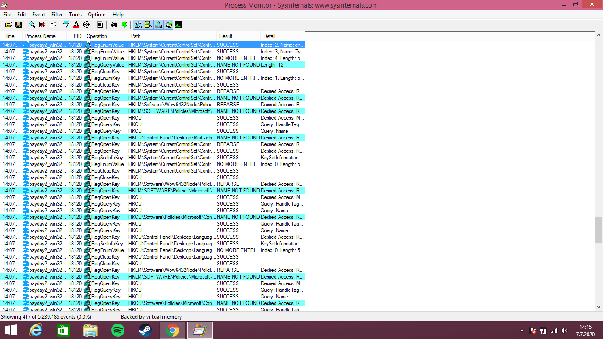603x339 pixels.
Task: Open the Options menu
Action: tap(97, 15)
